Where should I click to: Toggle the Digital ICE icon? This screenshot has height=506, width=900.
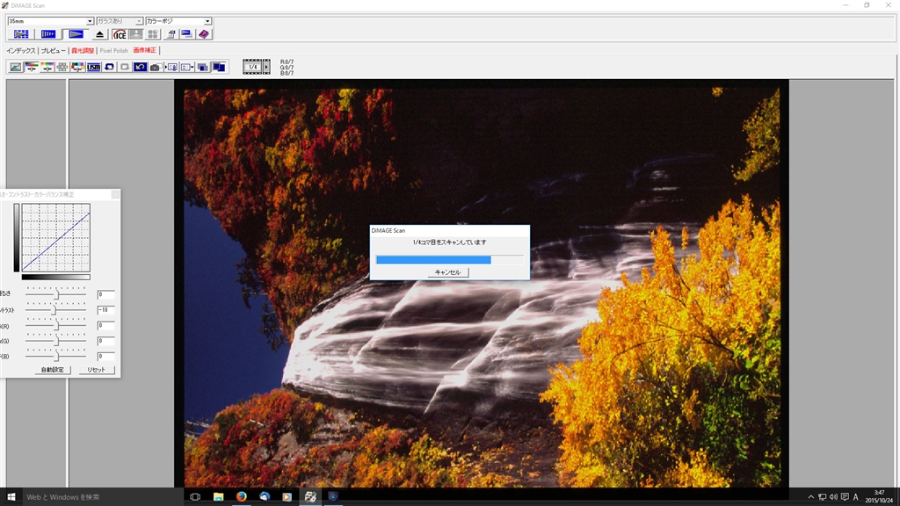click(x=120, y=34)
